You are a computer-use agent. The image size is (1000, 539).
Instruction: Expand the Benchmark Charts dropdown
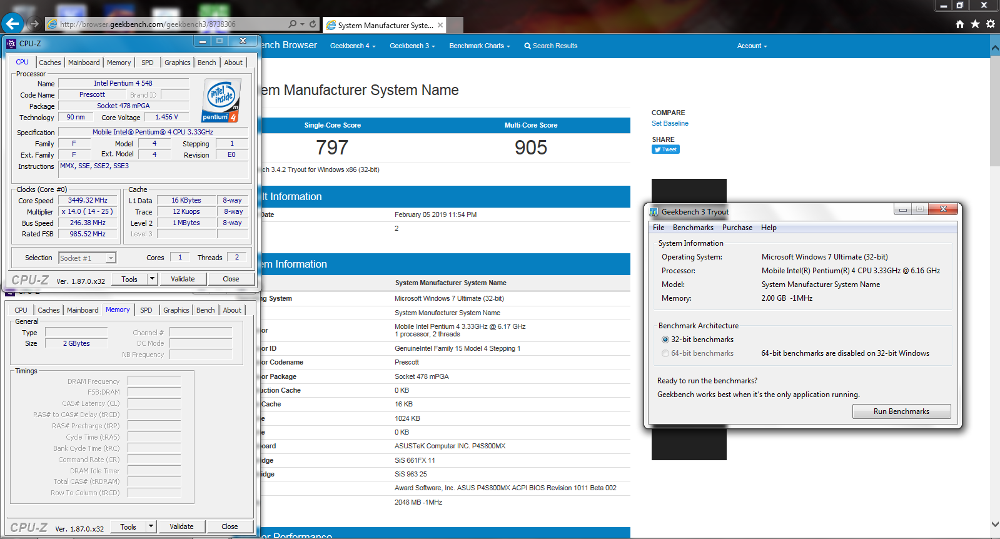tap(480, 46)
